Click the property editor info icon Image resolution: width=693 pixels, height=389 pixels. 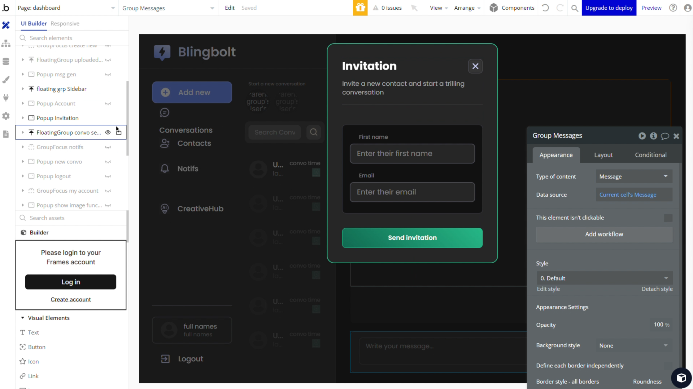[653, 136]
